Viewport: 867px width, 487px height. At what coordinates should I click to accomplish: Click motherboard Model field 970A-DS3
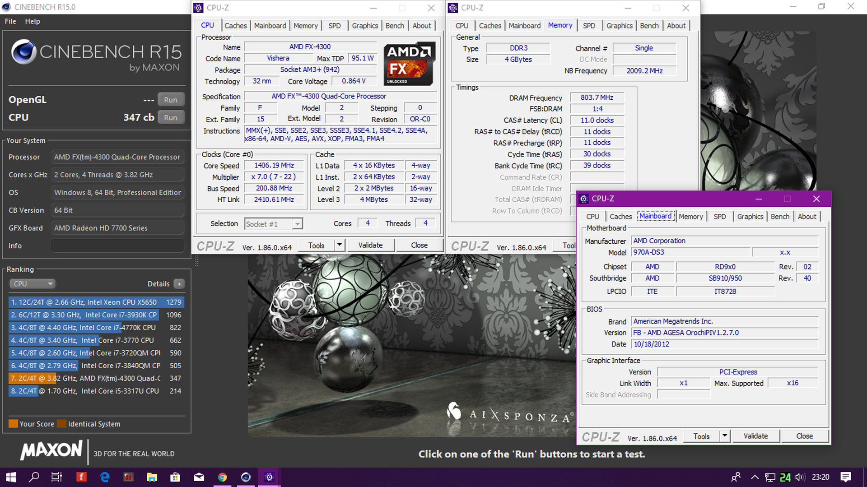[691, 252]
